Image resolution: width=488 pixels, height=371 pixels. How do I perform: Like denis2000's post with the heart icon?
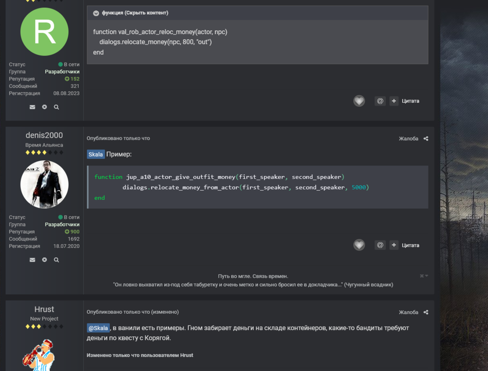(x=359, y=245)
